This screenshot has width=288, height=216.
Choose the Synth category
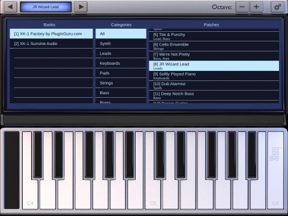click(121, 44)
